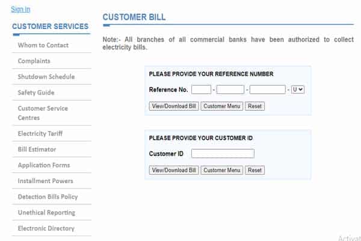This screenshot has height=241, width=361.
Task: Click the Sign in link
Action: (20, 9)
